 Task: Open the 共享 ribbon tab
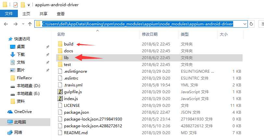(44, 14)
